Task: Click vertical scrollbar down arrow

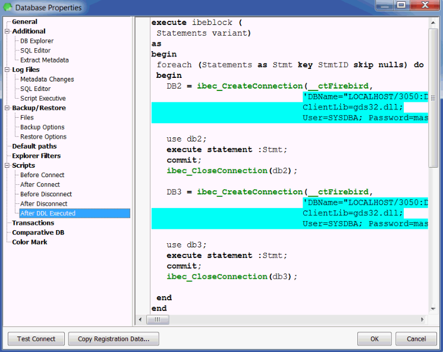Action: coord(433,309)
